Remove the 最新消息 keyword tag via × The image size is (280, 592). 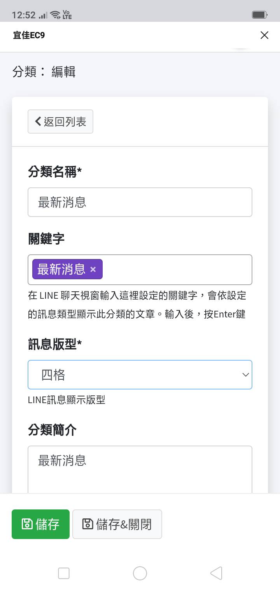point(93,269)
